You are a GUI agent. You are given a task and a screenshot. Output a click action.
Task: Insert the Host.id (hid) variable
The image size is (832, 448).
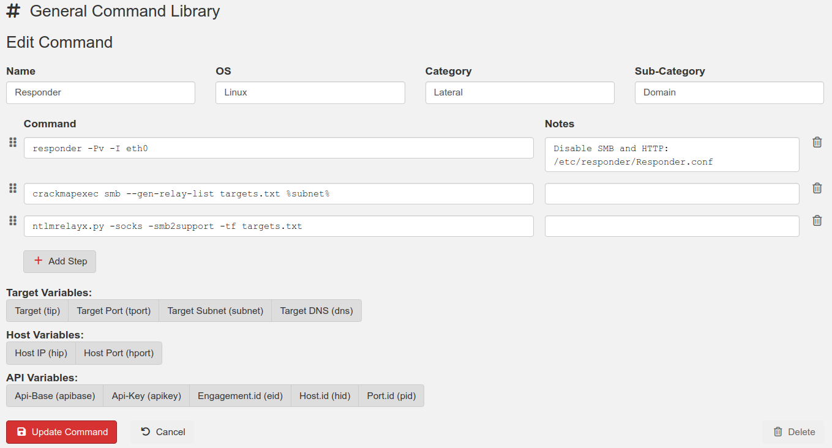[x=324, y=396]
